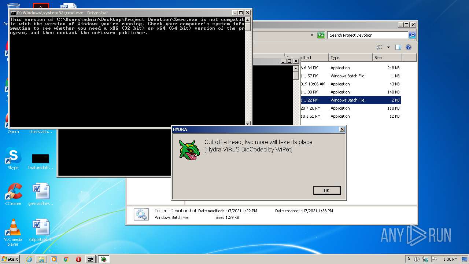Select the 1 KB Windows Batch File row

(351, 76)
